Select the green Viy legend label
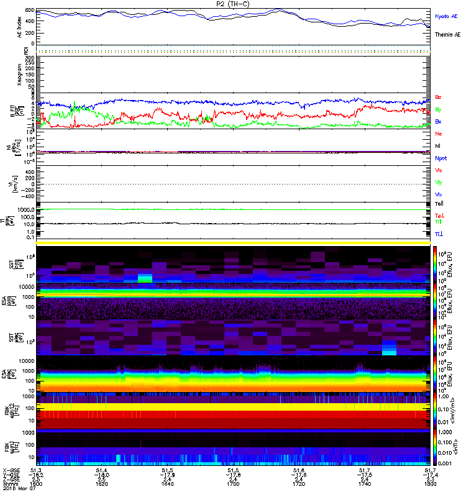The height and width of the screenshot is (497, 466). click(x=439, y=183)
